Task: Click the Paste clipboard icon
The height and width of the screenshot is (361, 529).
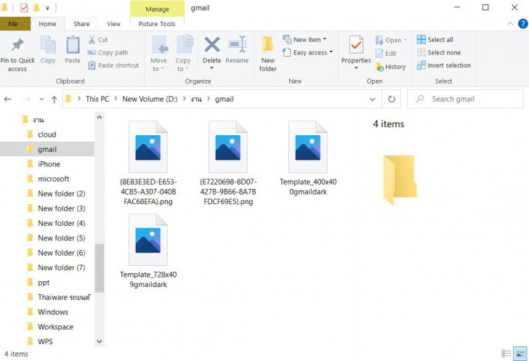Action: pyautogui.click(x=73, y=45)
